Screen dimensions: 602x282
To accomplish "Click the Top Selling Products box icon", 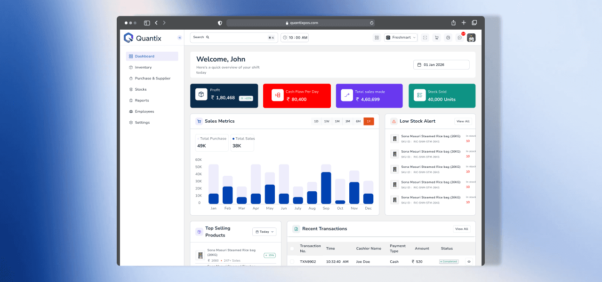I will tap(199, 232).
